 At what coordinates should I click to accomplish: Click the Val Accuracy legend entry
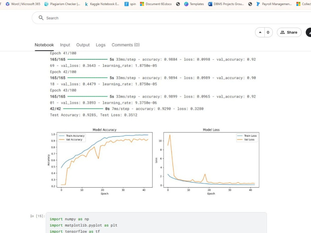71,140
